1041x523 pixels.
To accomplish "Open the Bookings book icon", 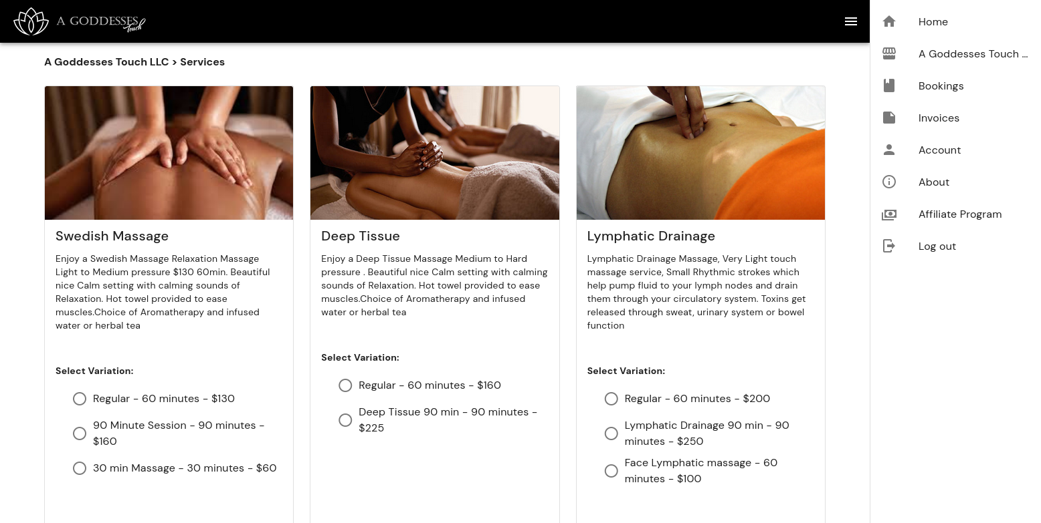I will [x=889, y=85].
